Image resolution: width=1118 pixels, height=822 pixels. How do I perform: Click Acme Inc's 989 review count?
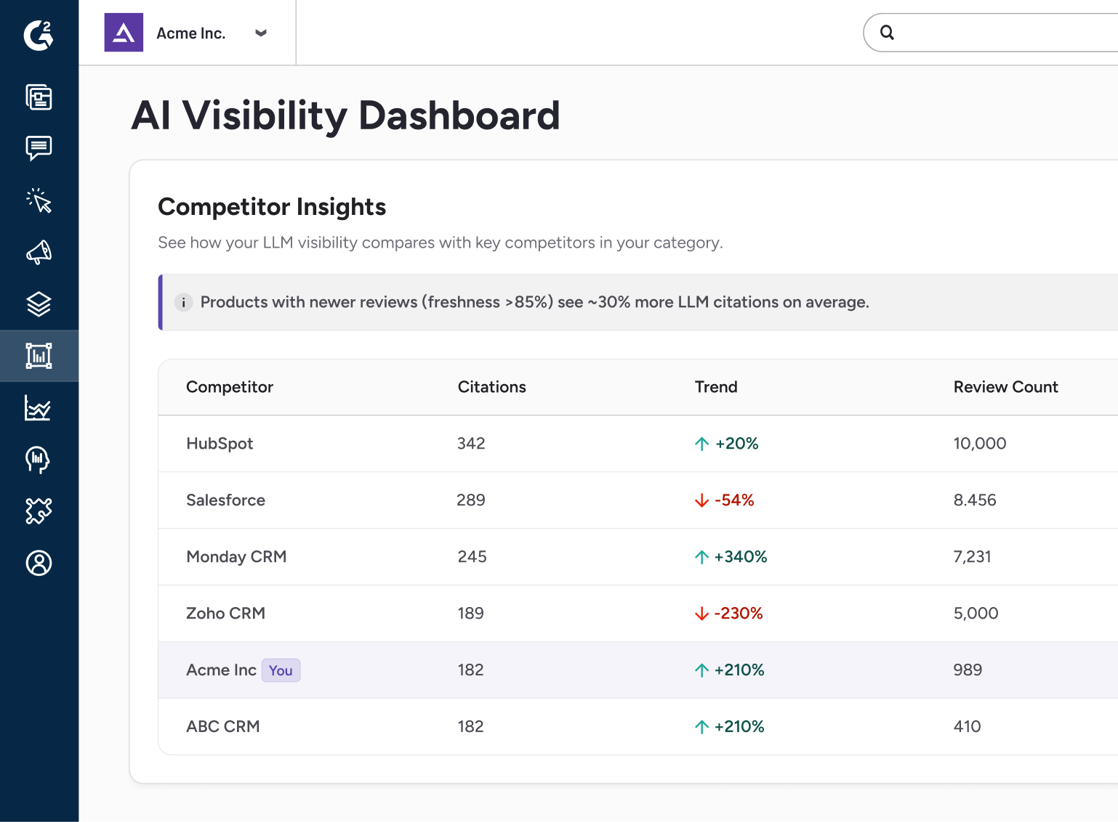pyautogui.click(x=968, y=670)
